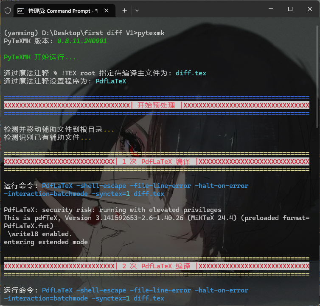
Task: Click the prompt line ending in pytexmk
Action: point(84,33)
